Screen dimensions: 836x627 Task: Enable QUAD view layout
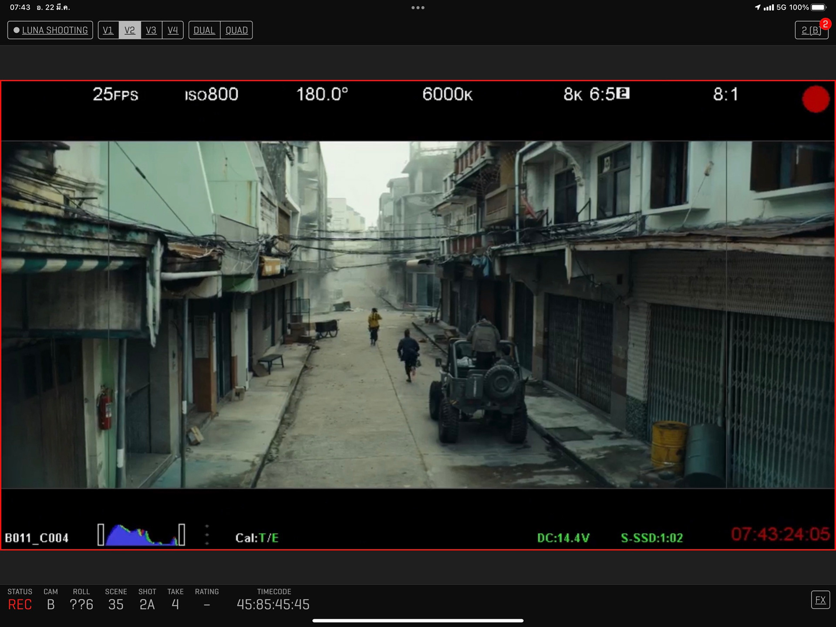(x=236, y=30)
